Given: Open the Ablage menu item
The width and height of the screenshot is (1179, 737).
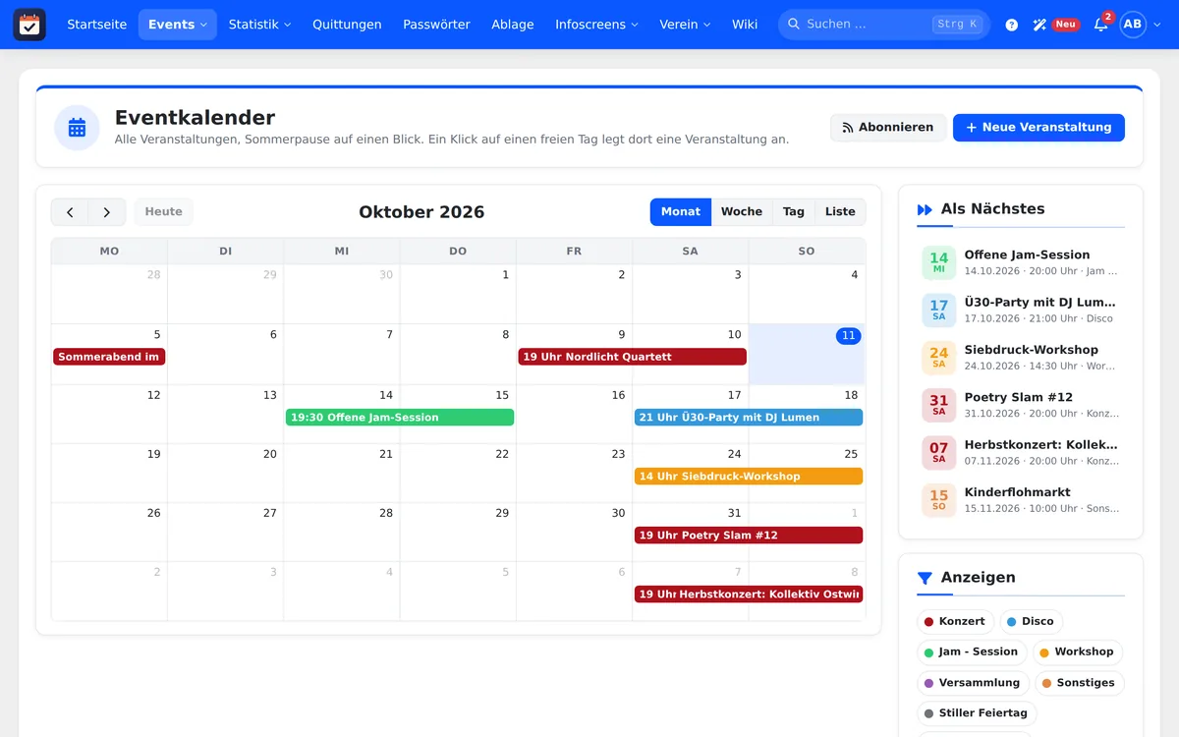Looking at the screenshot, I should 513,25.
